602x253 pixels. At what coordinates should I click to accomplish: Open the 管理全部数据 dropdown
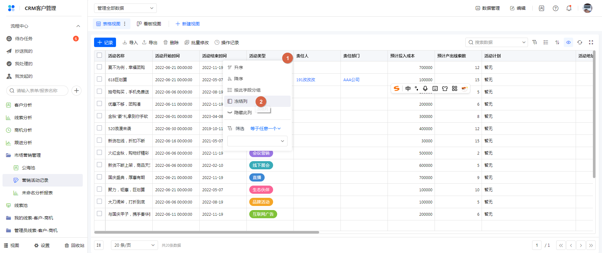pos(125,8)
